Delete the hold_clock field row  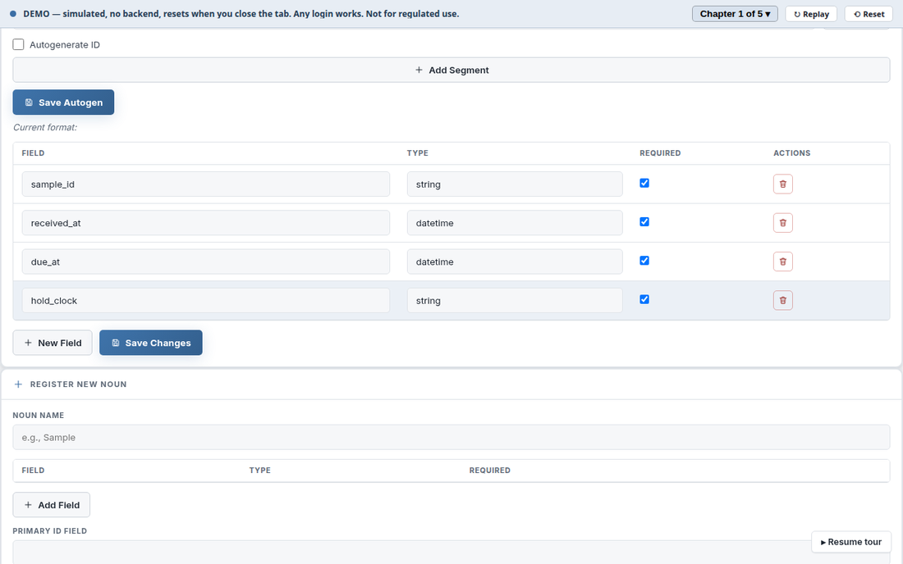point(782,300)
